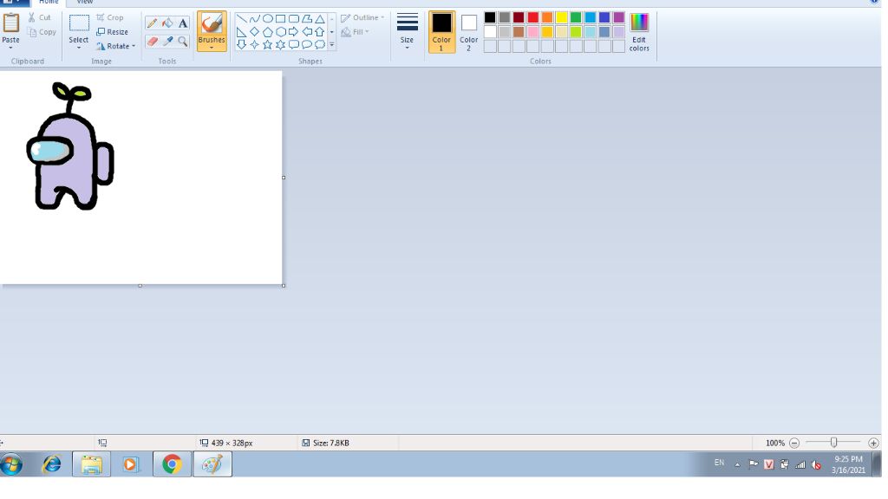Click the Cut button
Image resolution: width=888 pixels, height=499 pixels.
[40, 18]
